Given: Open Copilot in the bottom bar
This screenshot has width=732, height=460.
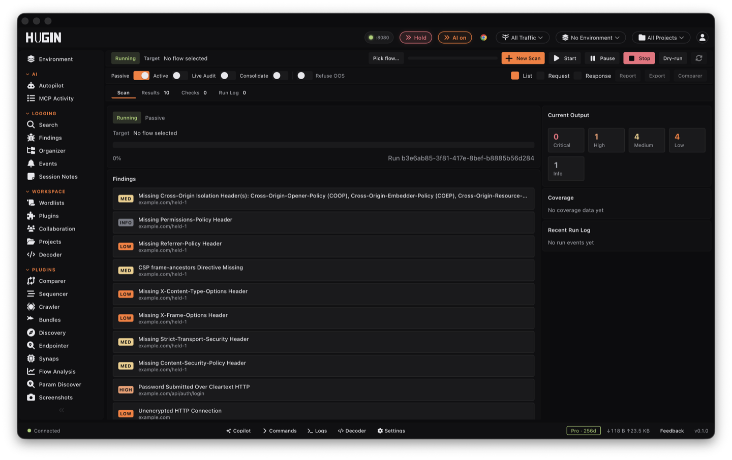Looking at the screenshot, I should 238,431.
